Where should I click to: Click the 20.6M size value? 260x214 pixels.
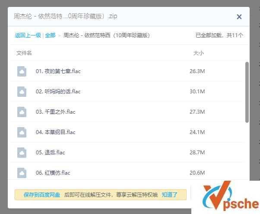pos(197,173)
